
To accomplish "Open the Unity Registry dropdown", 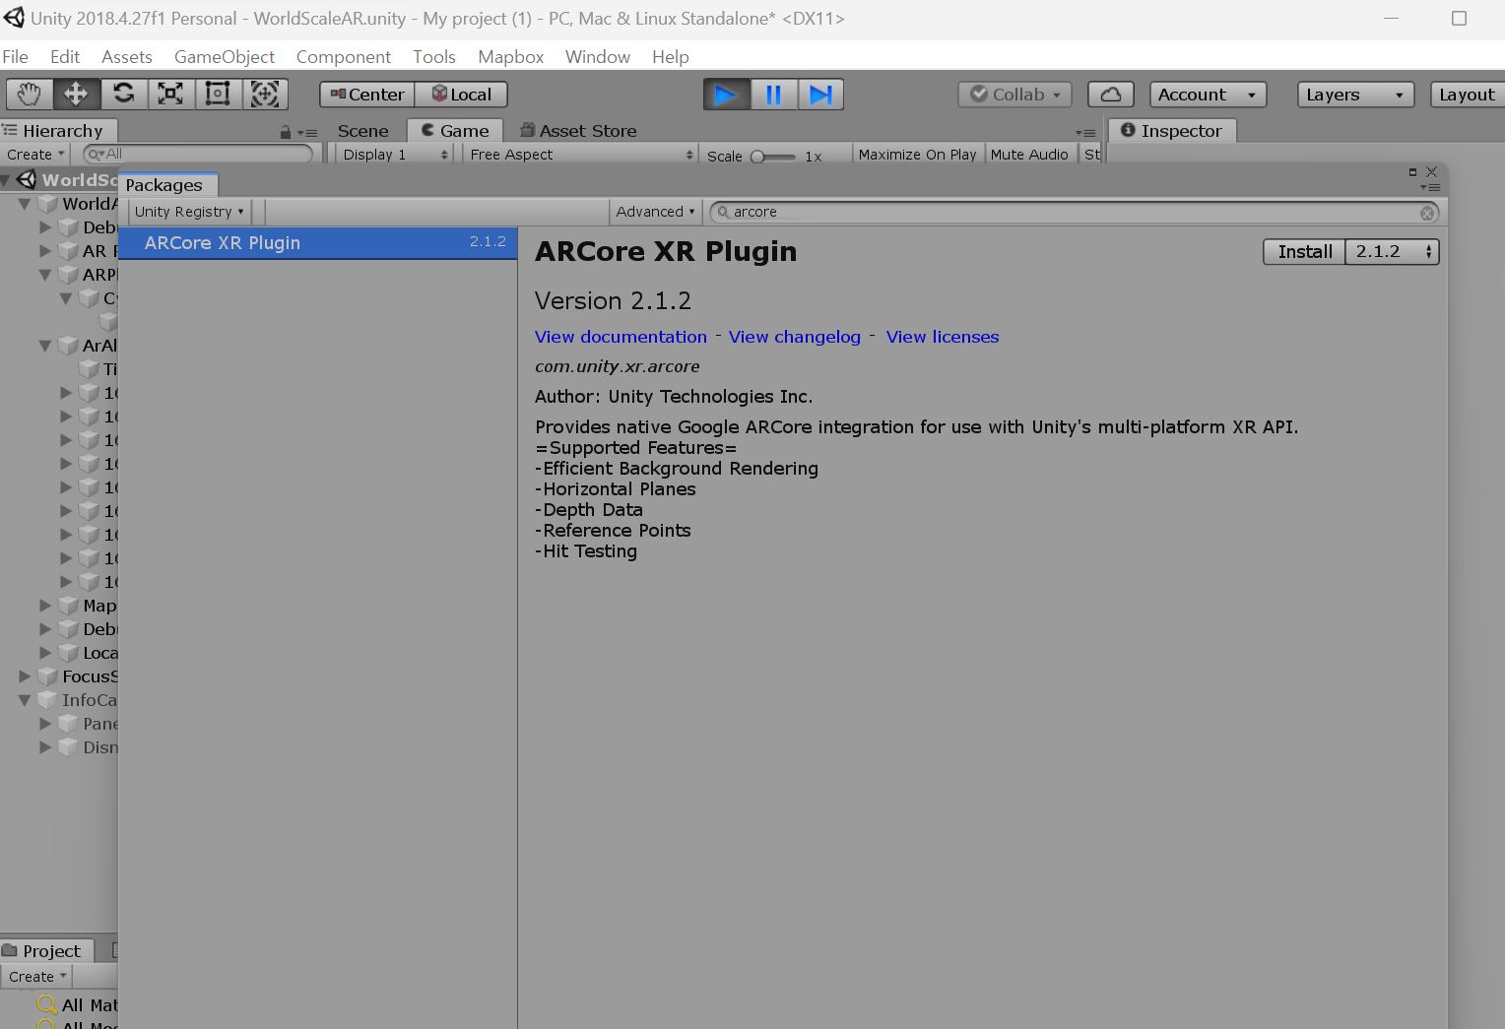I will tap(190, 212).
